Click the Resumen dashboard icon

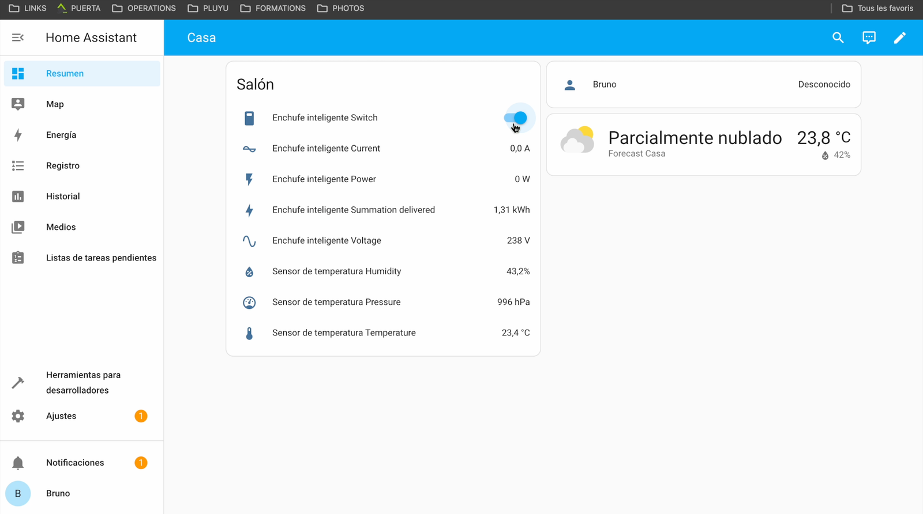[x=18, y=74]
